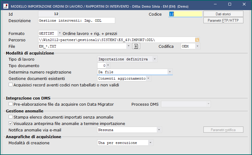Enable Acquisisci record aventi codici non tabellati
Image resolution: width=252 pixels, height=155 pixels.
click(11, 85)
